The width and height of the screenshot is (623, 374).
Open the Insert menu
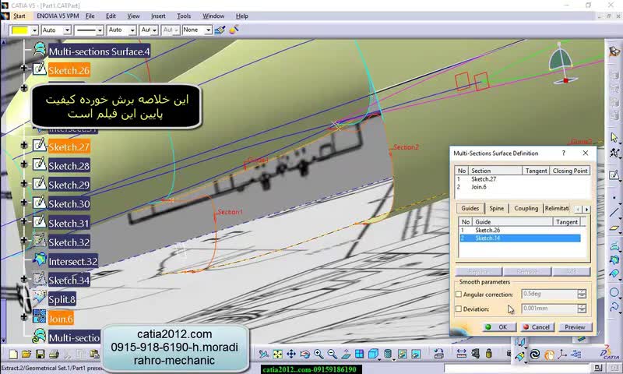coord(158,16)
